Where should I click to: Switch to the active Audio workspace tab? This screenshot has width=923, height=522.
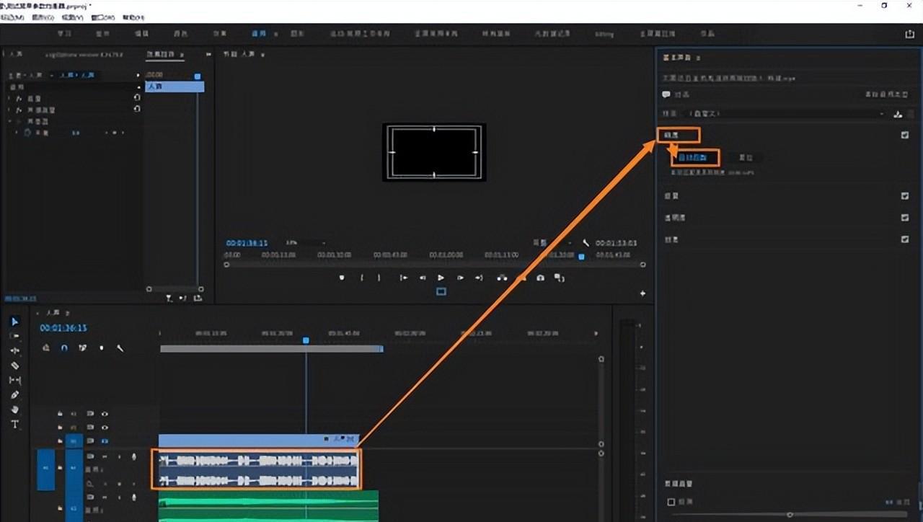(x=260, y=34)
